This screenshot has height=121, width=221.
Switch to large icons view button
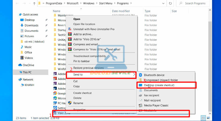coord(209,118)
